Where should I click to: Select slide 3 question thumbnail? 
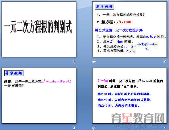tap(39, 96)
